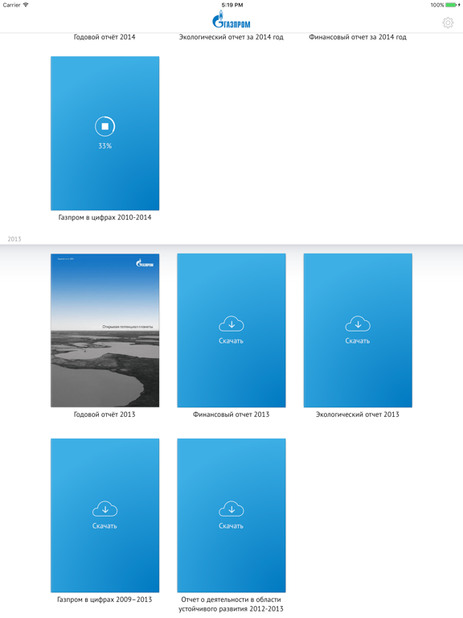Image resolution: width=463 pixels, height=618 pixels.
Task: Click the 33% download progress label
Action: point(104,146)
